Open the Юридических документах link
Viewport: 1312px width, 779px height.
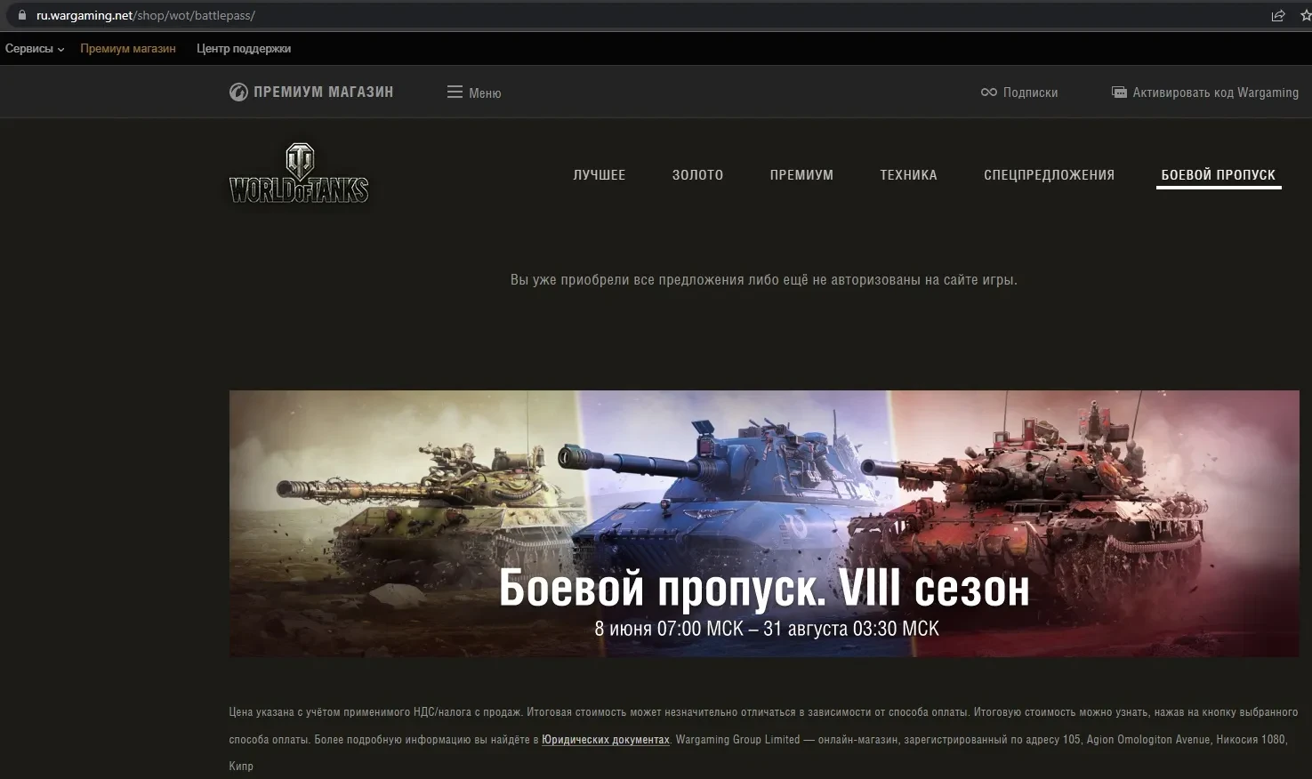(x=605, y=740)
